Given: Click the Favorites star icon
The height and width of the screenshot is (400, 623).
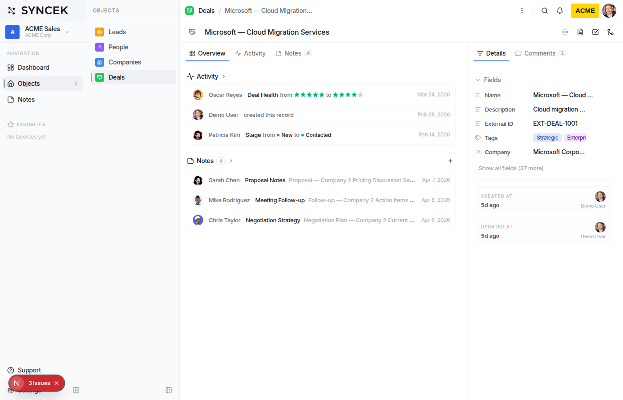Looking at the screenshot, I should pyautogui.click(x=11, y=124).
